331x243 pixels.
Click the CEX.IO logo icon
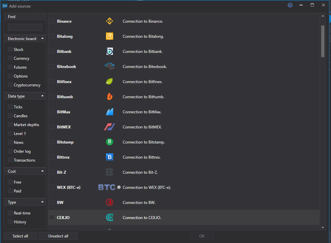(109, 217)
